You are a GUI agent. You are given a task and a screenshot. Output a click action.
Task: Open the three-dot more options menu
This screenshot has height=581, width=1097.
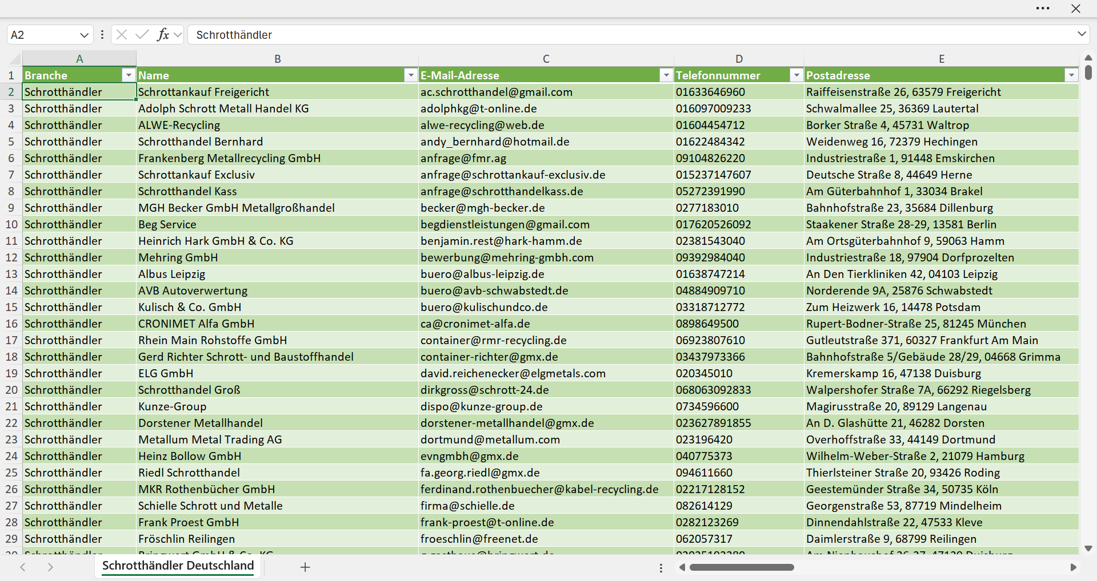1043,9
